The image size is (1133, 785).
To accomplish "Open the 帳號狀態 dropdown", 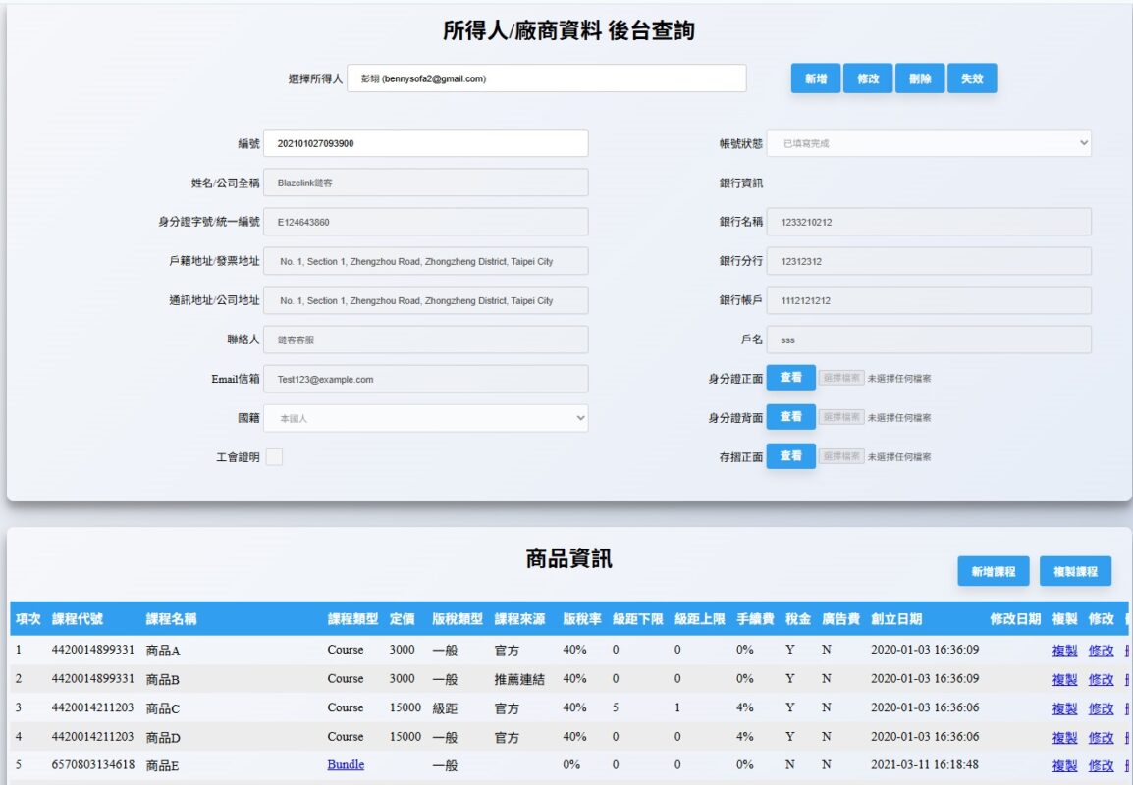I will pos(928,143).
